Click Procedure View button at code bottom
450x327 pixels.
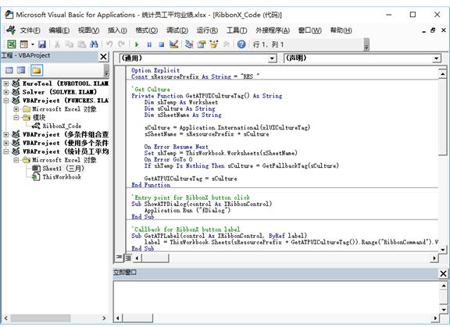click(x=119, y=258)
